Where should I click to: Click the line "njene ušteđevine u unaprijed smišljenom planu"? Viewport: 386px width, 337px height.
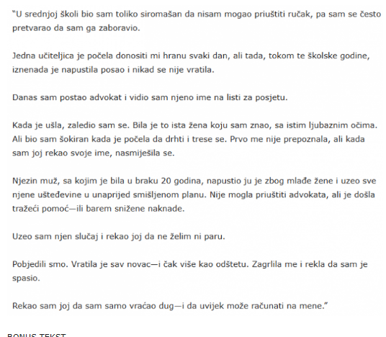point(194,194)
